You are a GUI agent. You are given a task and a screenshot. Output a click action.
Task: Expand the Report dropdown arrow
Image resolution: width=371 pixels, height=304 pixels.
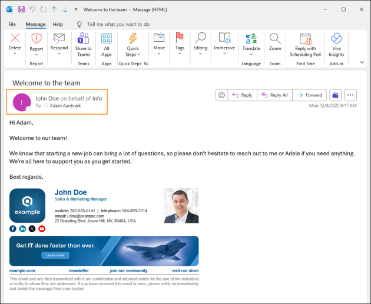coord(37,55)
